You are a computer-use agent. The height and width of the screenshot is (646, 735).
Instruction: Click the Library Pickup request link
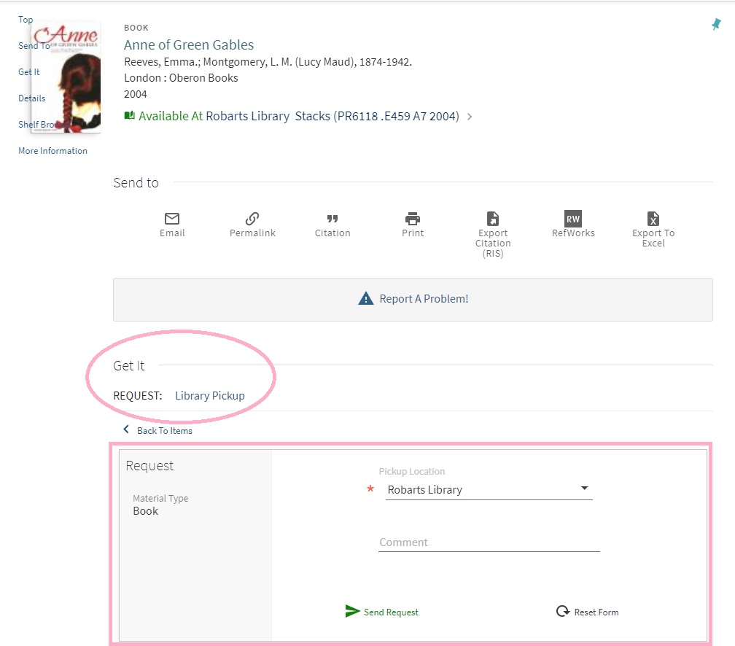[209, 396]
